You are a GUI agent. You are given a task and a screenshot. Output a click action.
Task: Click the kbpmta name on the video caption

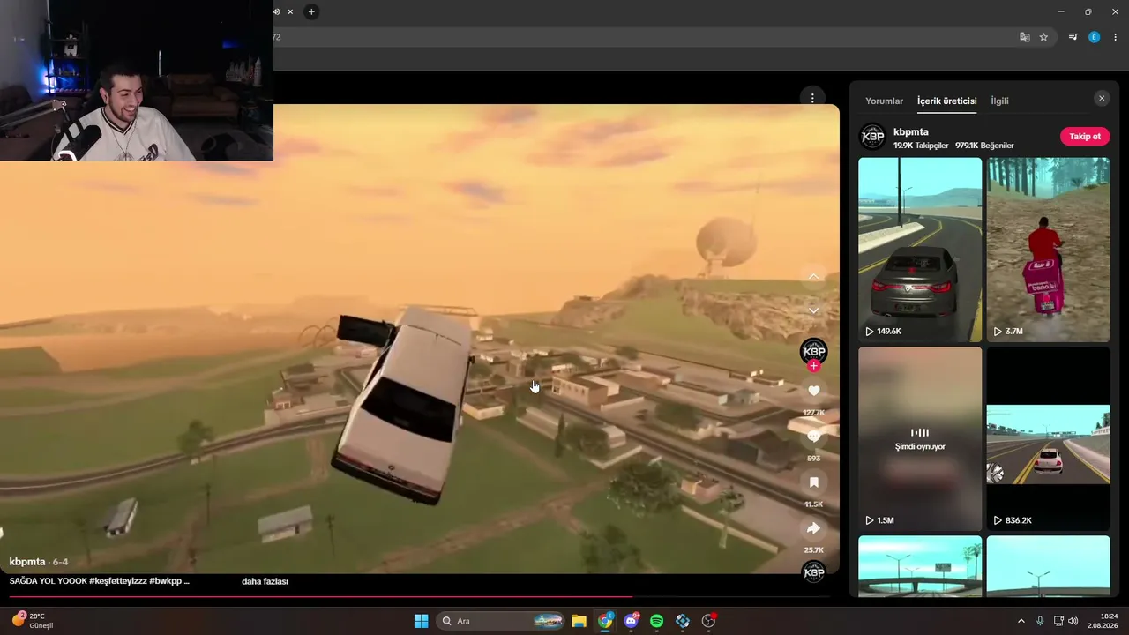click(27, 562)
